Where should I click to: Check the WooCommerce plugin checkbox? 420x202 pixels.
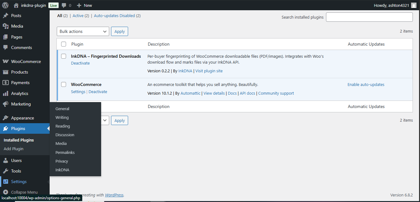tap(64, 84)
